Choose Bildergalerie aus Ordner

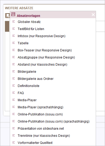pyautogui.click(x=36, y=79)
